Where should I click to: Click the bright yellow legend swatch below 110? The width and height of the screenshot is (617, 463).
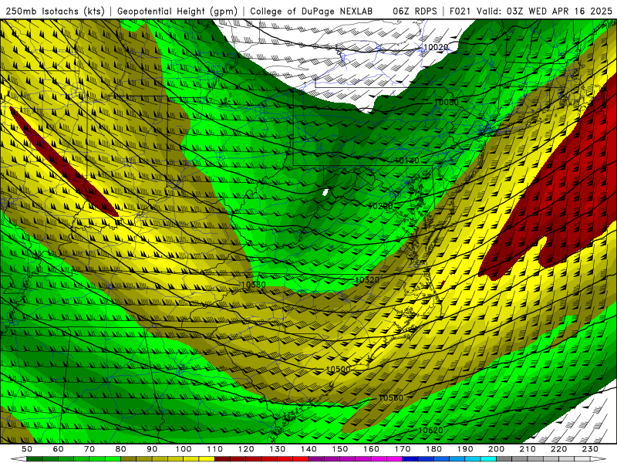click(207, 459)
